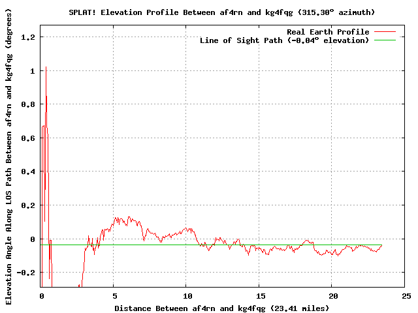418x313 pixels.
Task: Click the x-axis tick label 5
Action: (x=115, y=296)
